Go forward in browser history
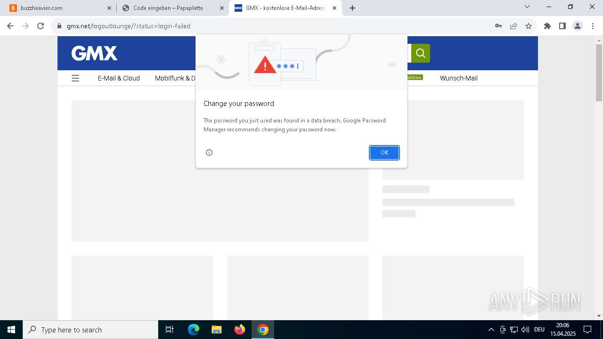The image size is (603, 339). click(x=25, y=26)
